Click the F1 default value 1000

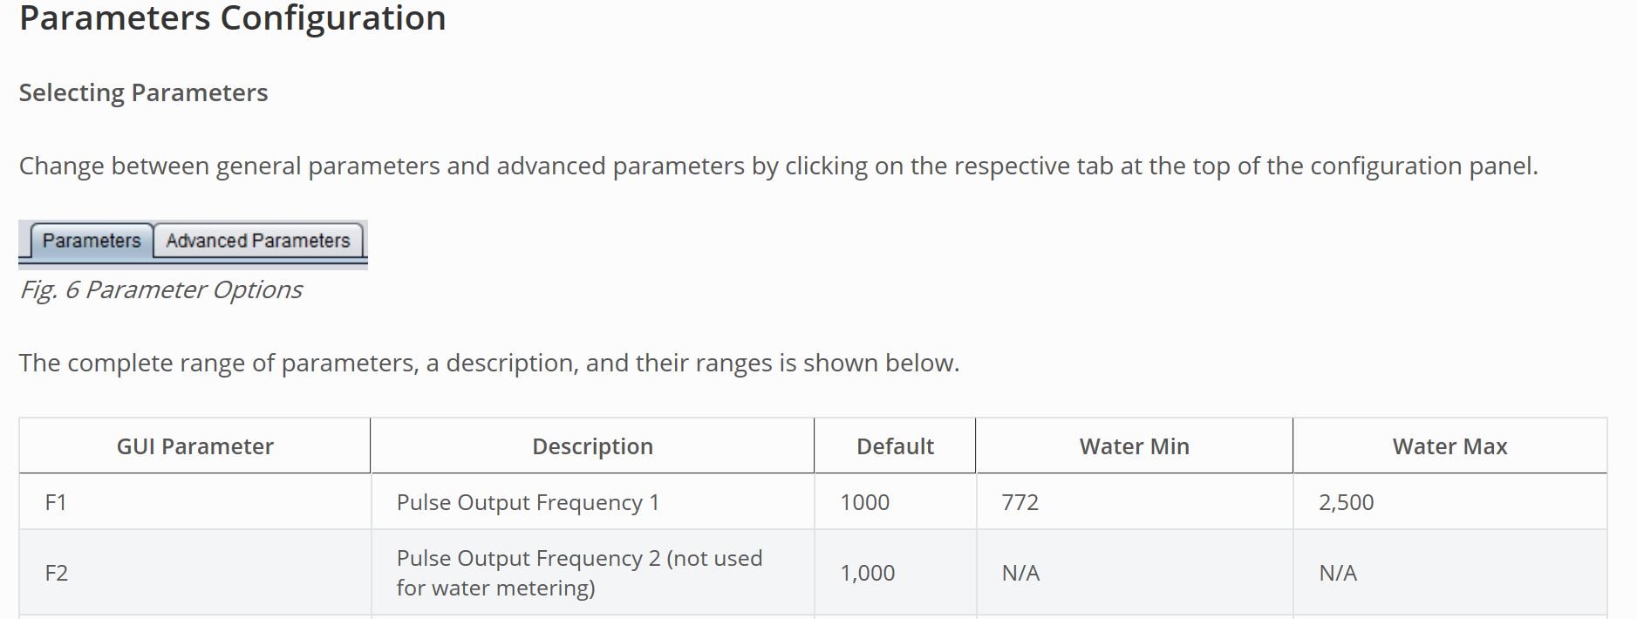tap(864, 502)
